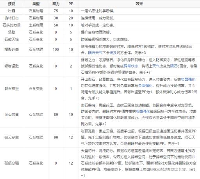
Task: Click 石系物理 type in 岩崩 row
Action: [36, 11]
